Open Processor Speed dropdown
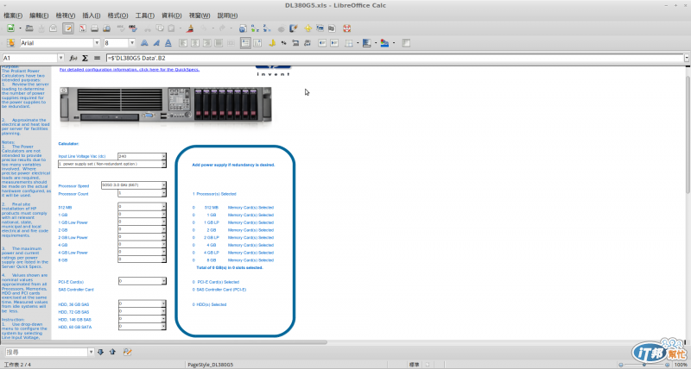This screenshot has height=369, width=691. (163, 185)
